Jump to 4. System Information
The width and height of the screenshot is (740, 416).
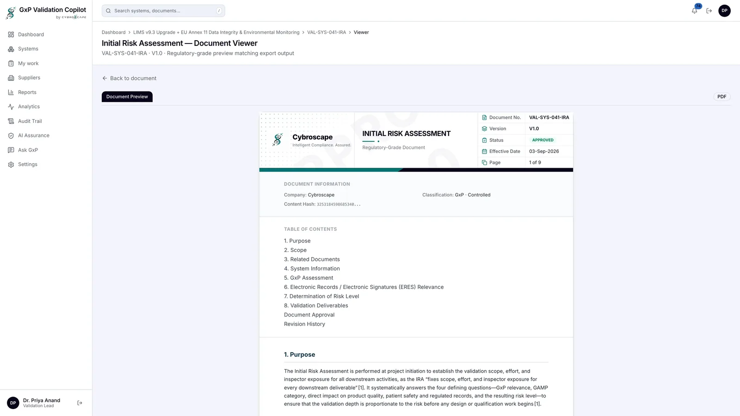(x=312, y=269)
